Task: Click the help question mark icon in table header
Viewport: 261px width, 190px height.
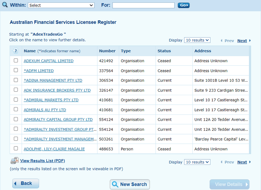Action: coord(15,51)
